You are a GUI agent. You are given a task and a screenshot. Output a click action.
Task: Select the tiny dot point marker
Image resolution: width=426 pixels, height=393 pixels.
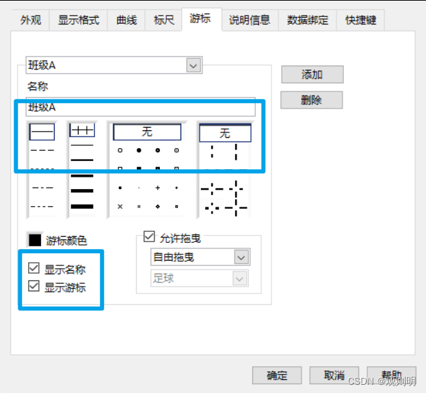139,188
